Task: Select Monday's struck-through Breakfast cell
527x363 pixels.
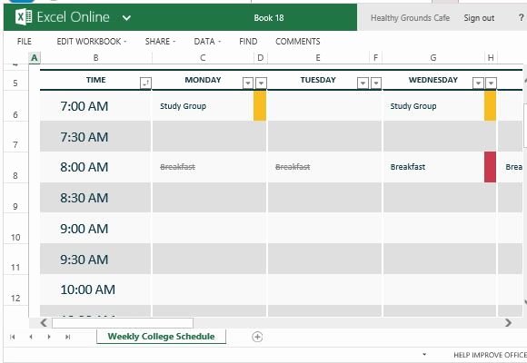Action: (203, 167)
